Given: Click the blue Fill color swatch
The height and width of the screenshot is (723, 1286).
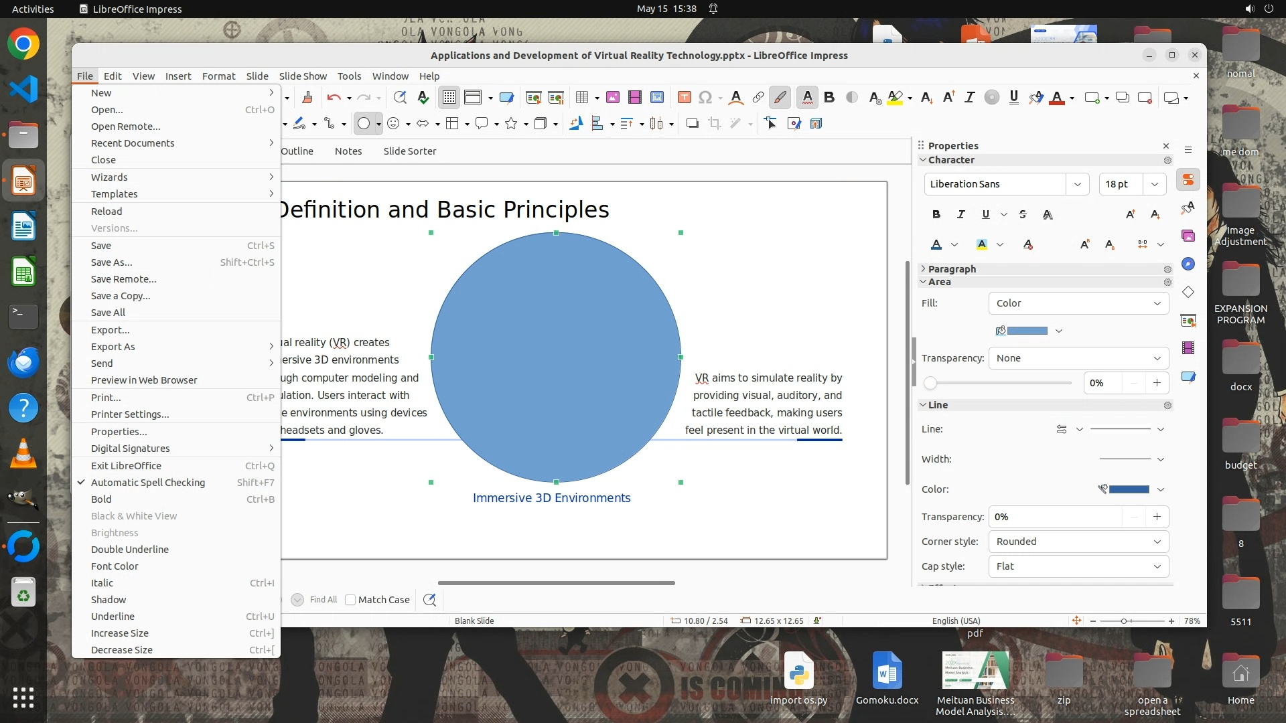Looking at the screenshot, I should point(1027,331).
